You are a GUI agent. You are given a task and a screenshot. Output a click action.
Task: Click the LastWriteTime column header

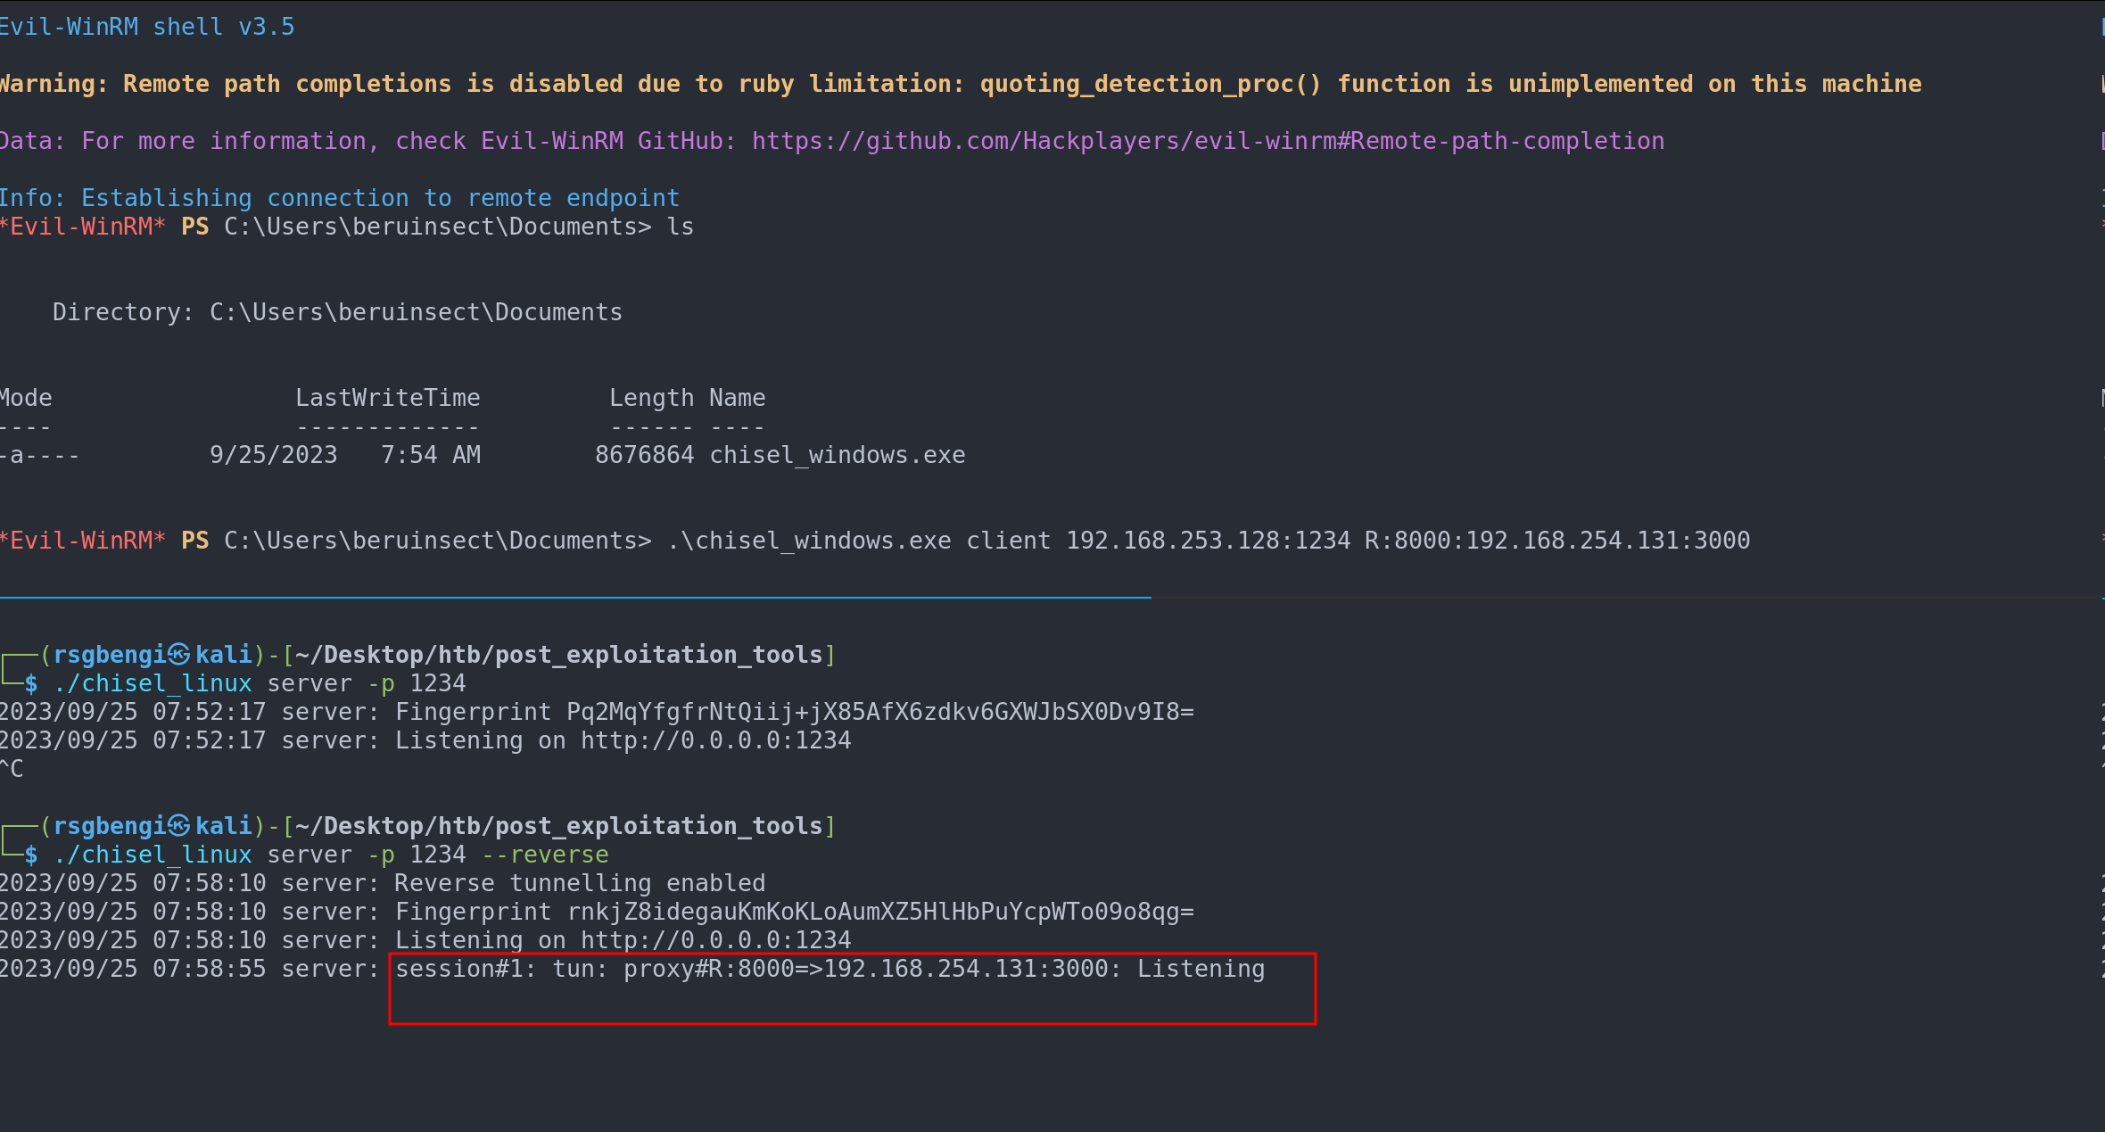point(387,398)
